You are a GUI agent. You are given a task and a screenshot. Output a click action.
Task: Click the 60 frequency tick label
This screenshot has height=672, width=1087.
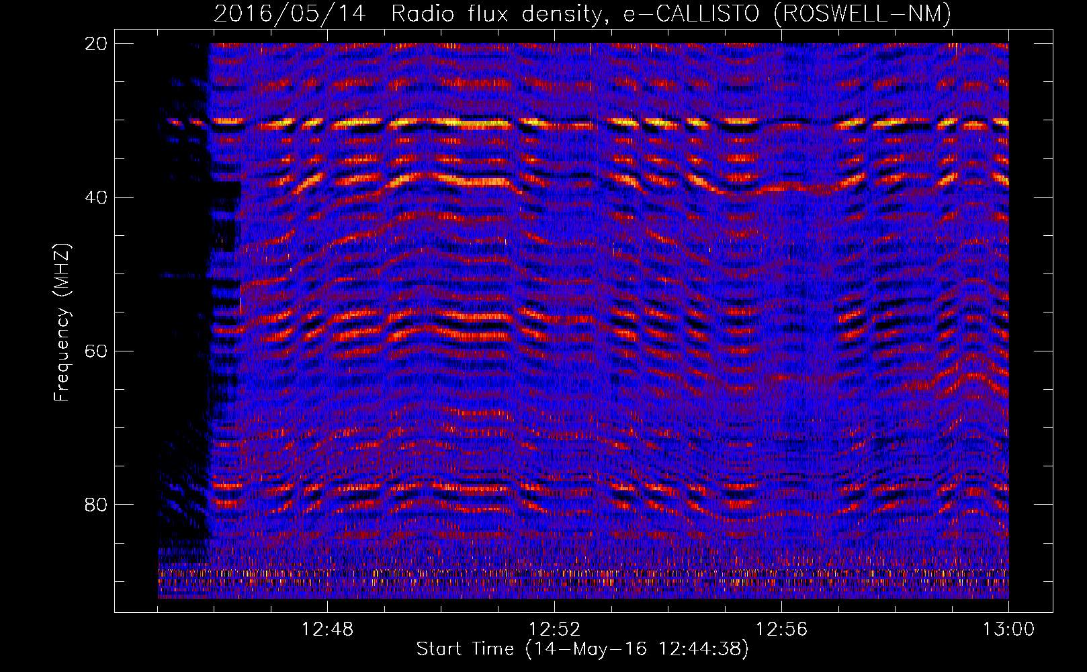[97, 351]
